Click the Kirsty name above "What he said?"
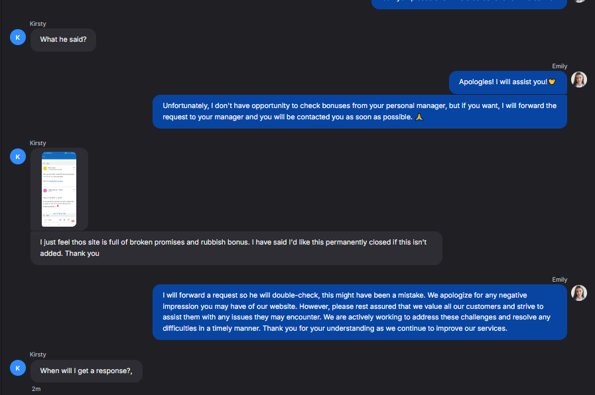 pyautogui.click(x=38, y=24)
